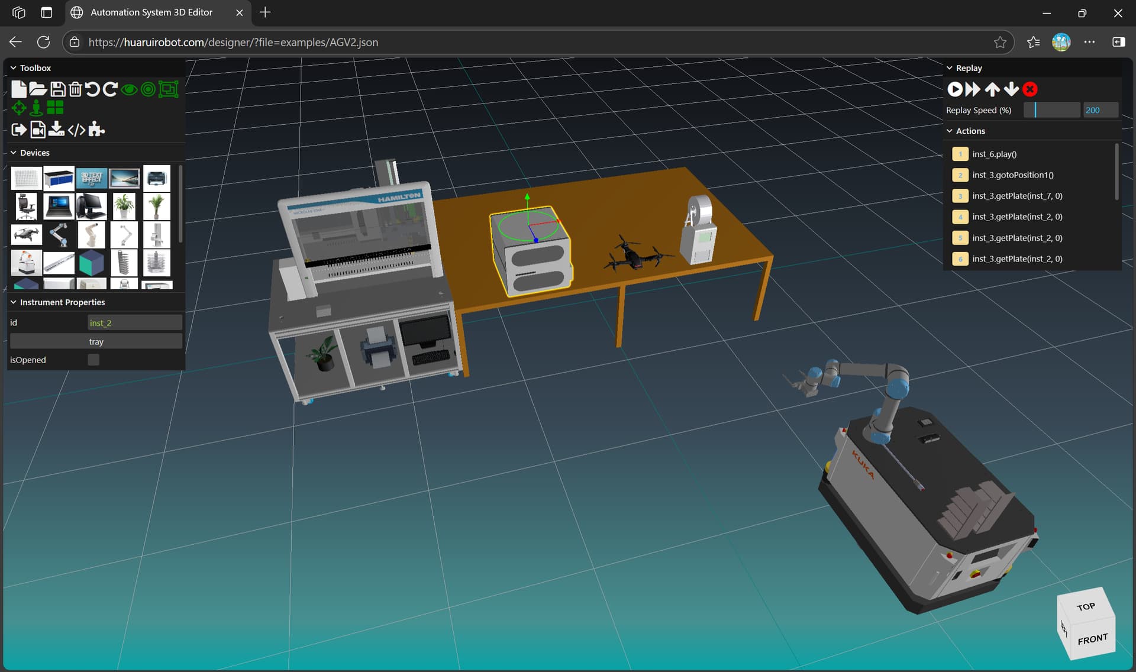Click the video-file record icon
Image resolution: width=1136 pixels, height=672 pixels.
click(x=38, y=130)
